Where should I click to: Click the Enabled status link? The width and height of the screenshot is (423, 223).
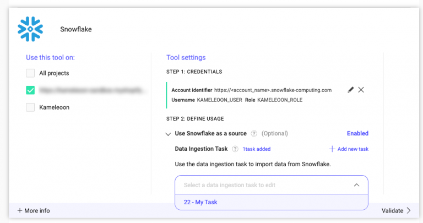[x=357, y=133]
